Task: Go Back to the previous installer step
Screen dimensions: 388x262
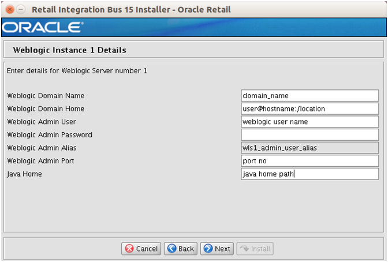Action: [x=181, y=248]
